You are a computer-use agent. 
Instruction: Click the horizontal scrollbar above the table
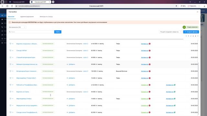click(x=96, y=39)
